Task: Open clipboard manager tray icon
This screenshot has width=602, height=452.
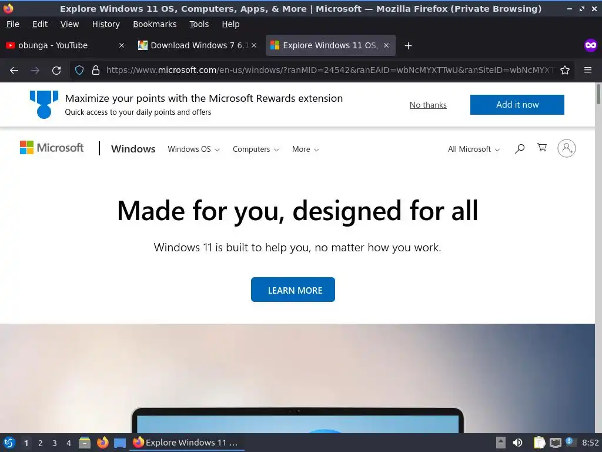Action: (x=539, y=443)
